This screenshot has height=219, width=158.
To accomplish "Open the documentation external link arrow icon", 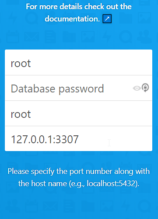I will pos(107,19).
